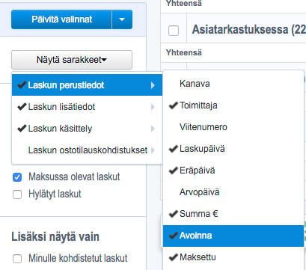
Task: Click the Yhteensä label below Asiatarkastuksessa
Action: (184, 52)
